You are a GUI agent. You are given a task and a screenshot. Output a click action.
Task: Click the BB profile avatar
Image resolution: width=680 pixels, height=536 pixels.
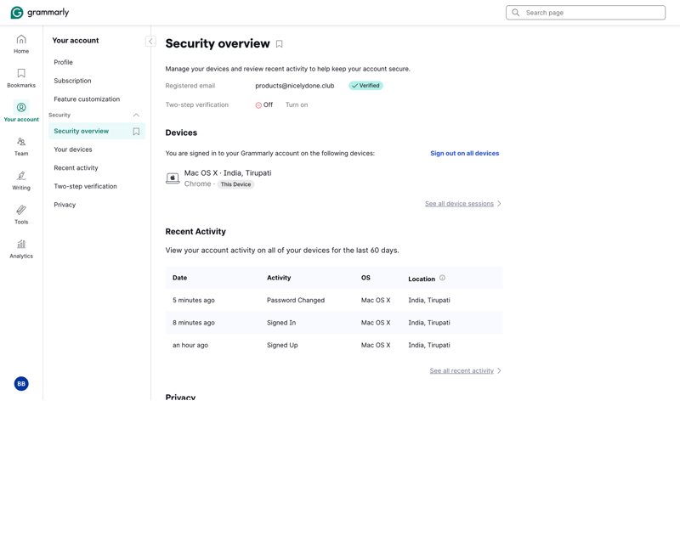tap(20, 383)
